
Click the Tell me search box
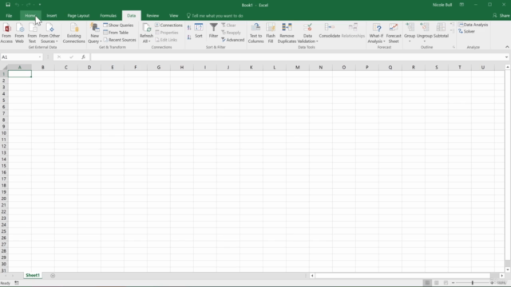click(215, 16)
